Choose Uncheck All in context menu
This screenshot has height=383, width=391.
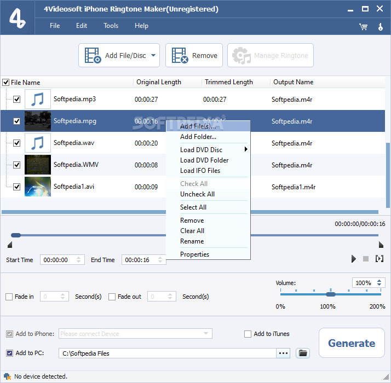click(x=208, y=194)
